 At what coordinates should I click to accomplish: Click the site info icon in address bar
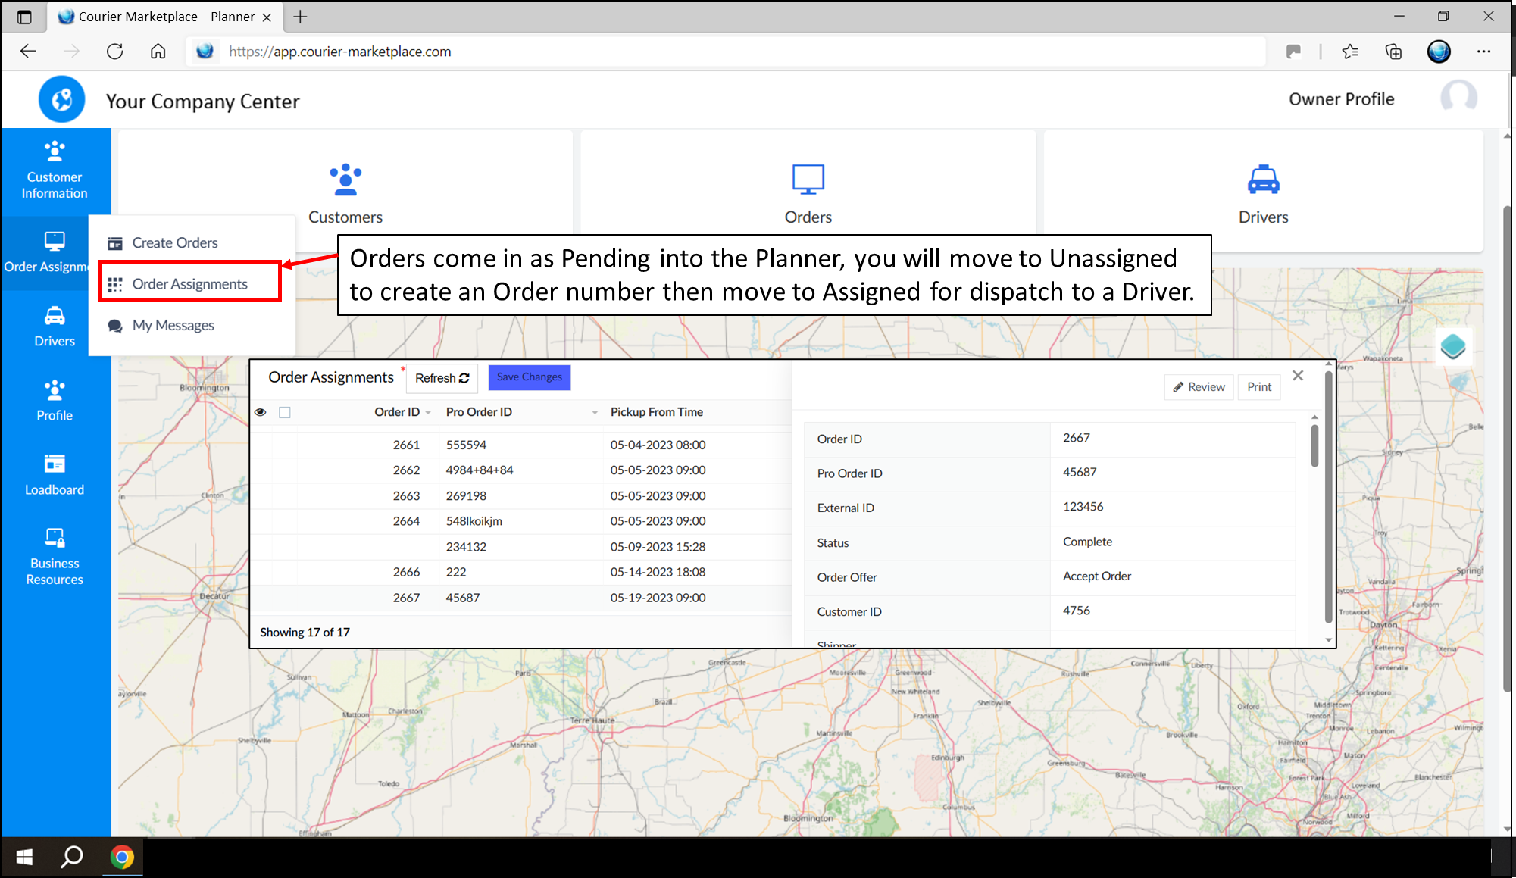pos(205,52)
